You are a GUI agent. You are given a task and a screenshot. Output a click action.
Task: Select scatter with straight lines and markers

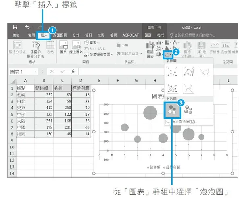pos(172,88)
